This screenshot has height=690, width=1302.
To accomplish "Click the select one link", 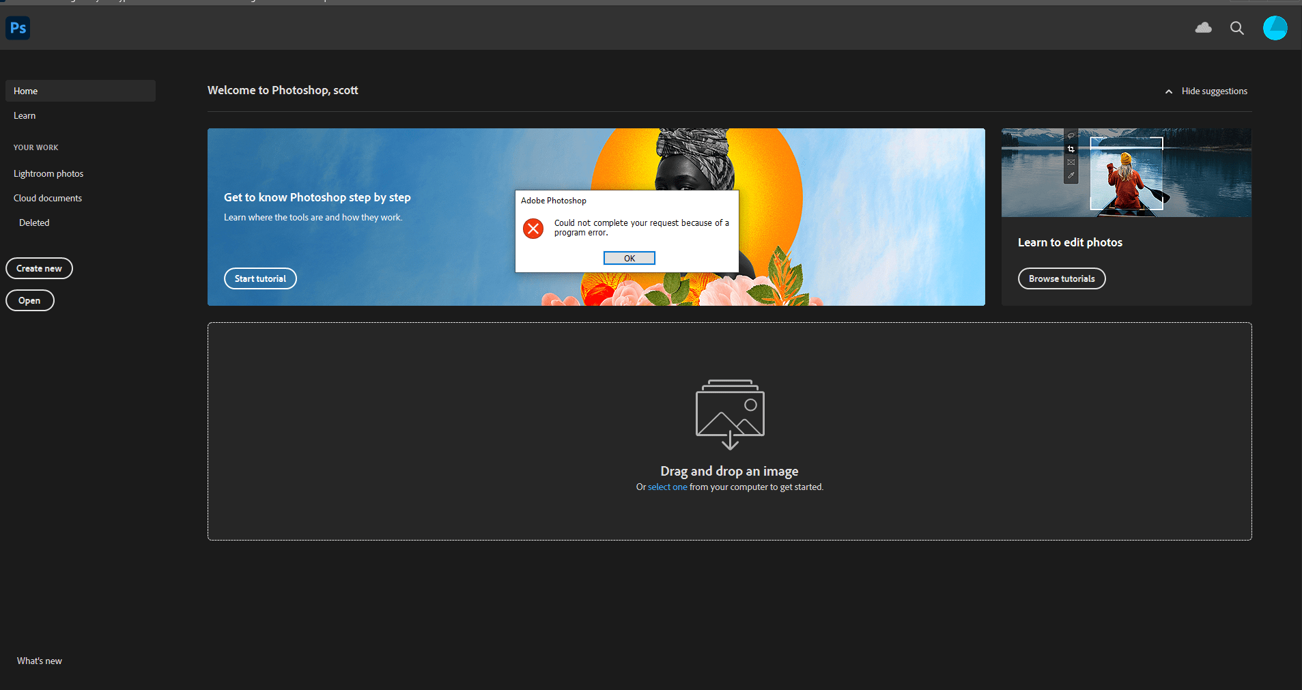I will [667, 487].
